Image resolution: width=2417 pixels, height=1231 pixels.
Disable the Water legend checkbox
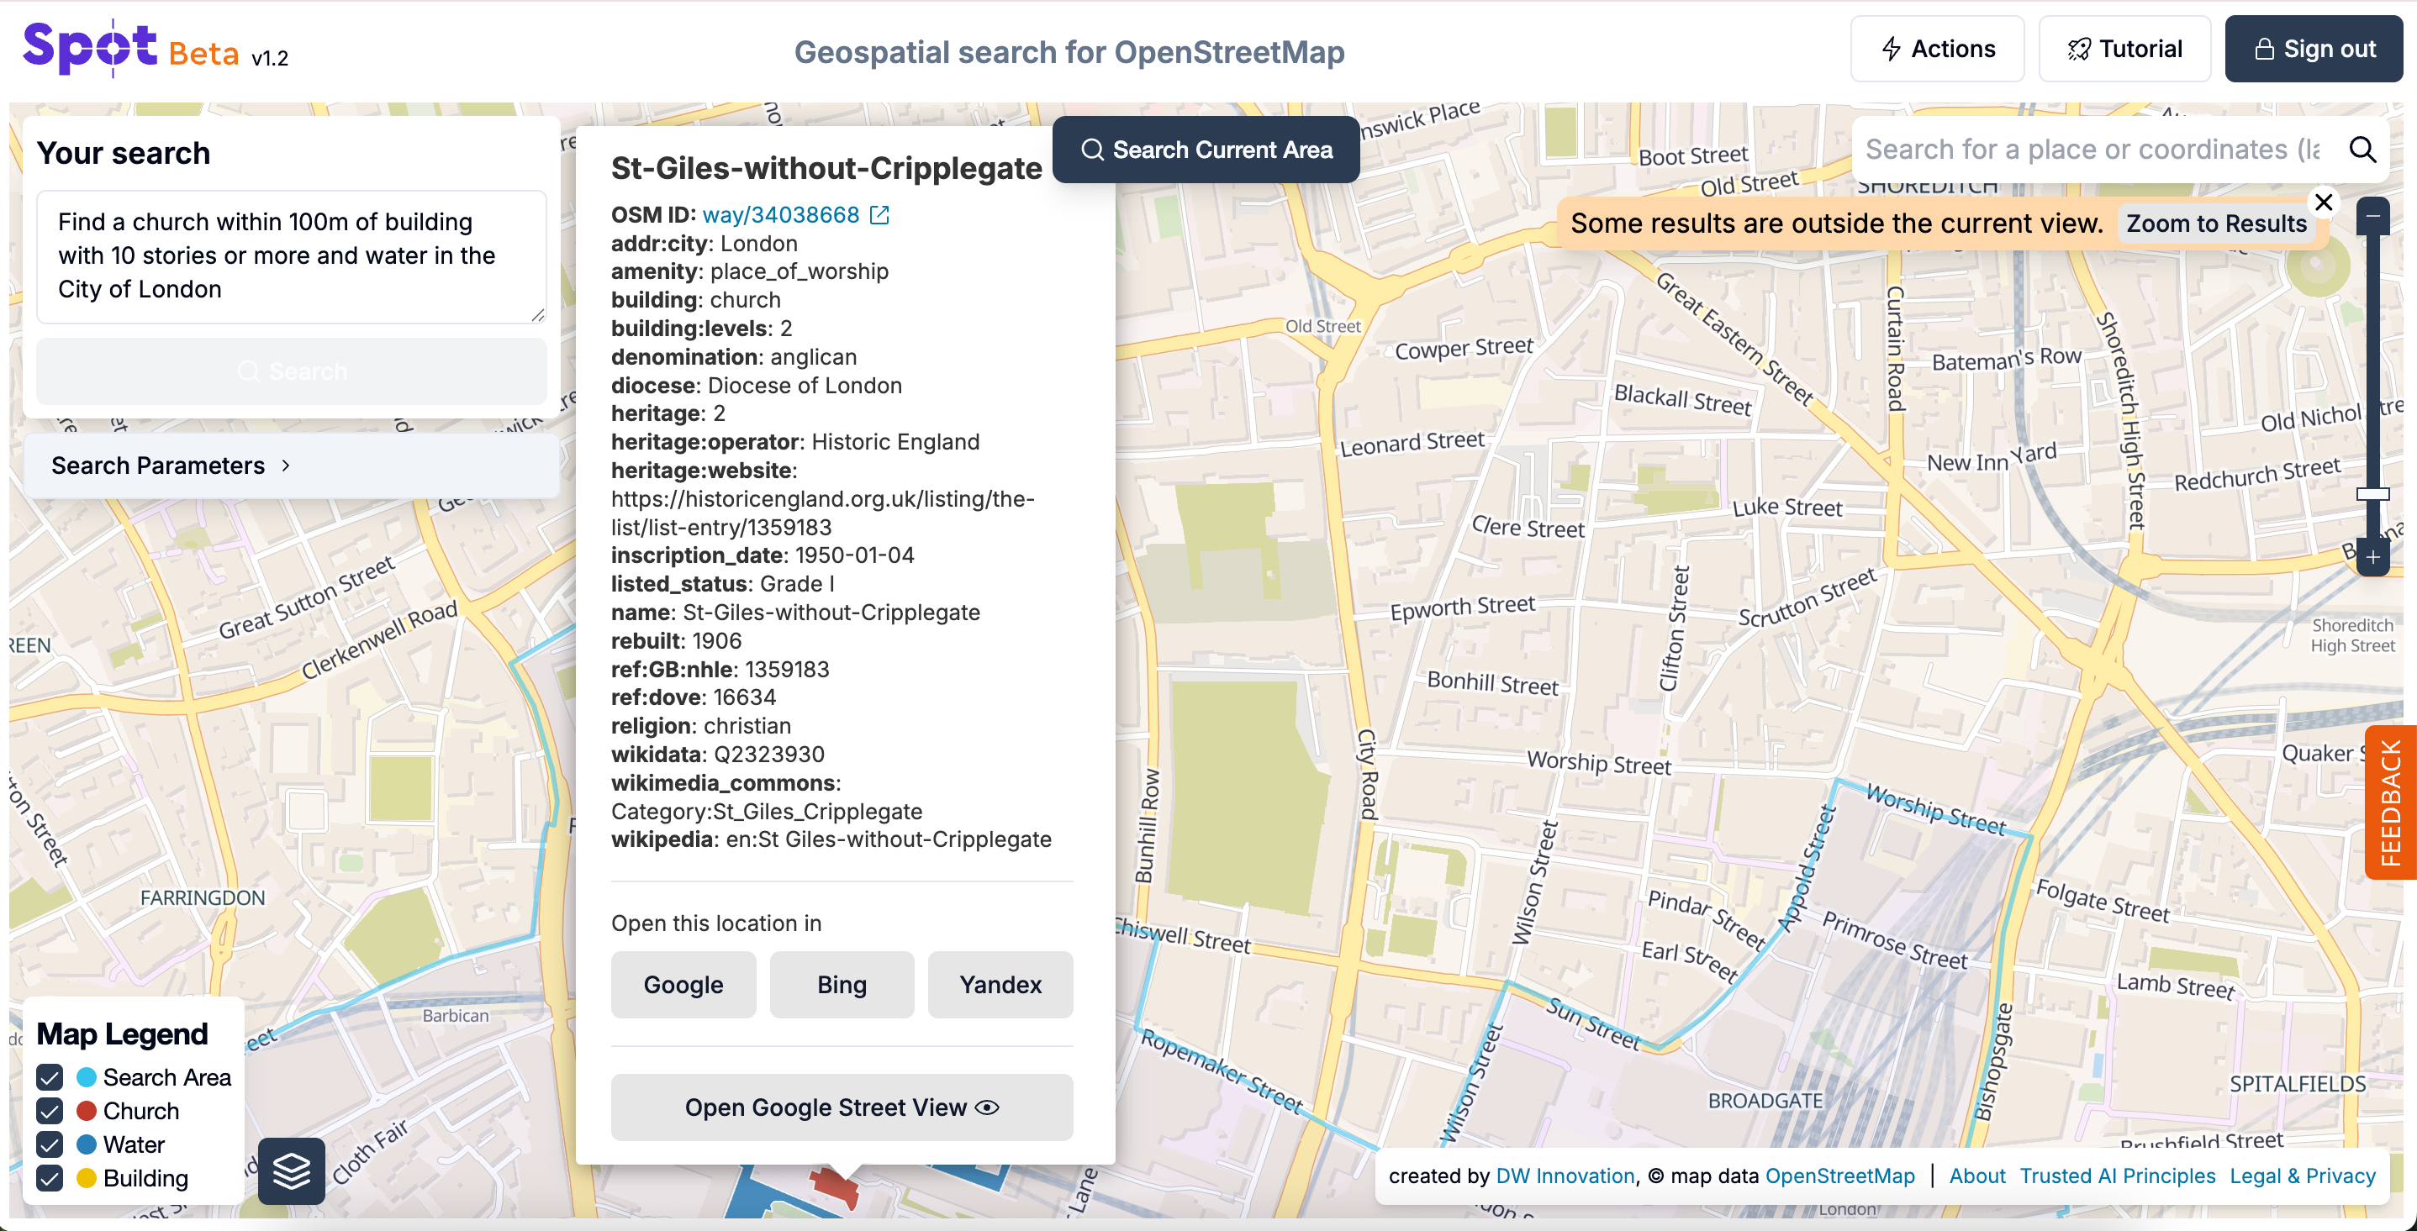pos(50,1144)
